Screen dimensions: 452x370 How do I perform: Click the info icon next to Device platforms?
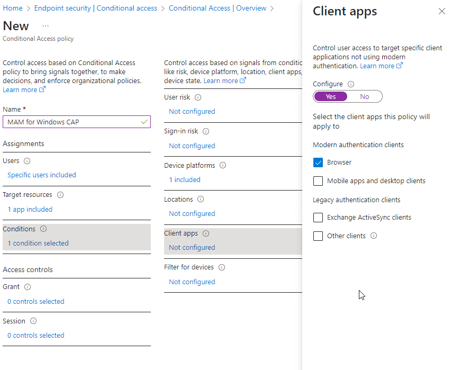click(223, 165)
